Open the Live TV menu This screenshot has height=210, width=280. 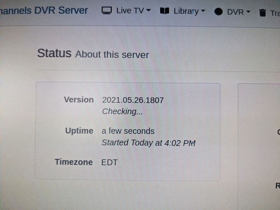click(x=126, y=10)
